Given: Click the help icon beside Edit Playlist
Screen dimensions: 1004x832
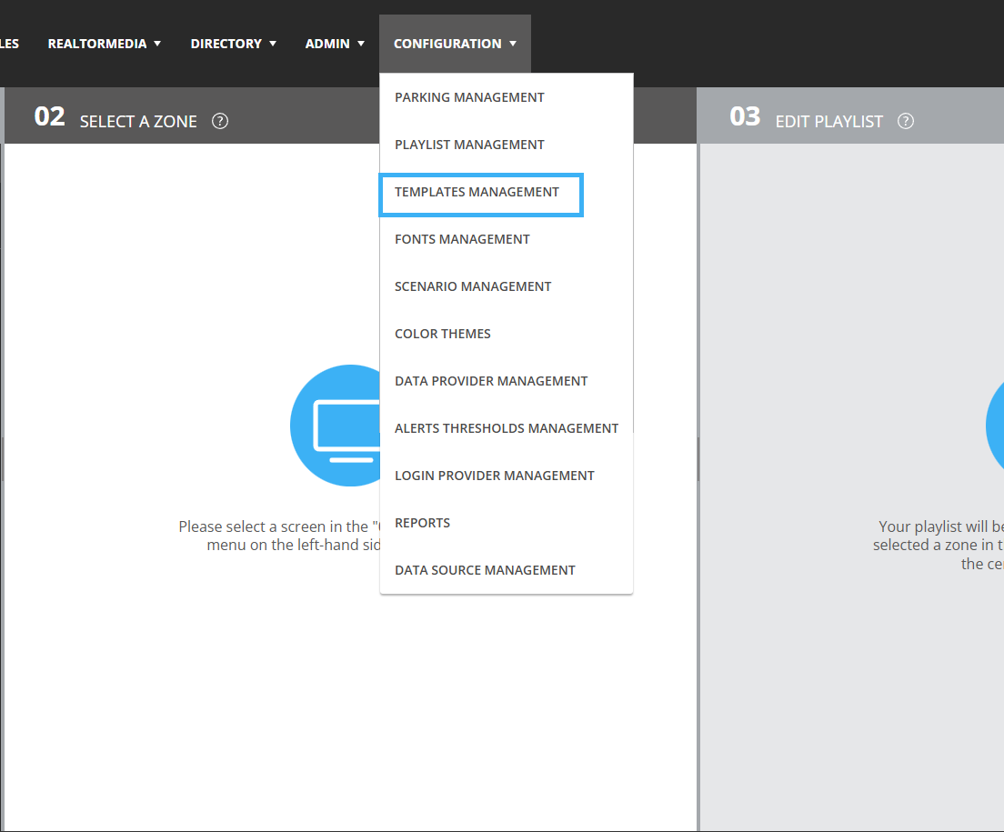Looking at the screenshot, I should (906, 121).
